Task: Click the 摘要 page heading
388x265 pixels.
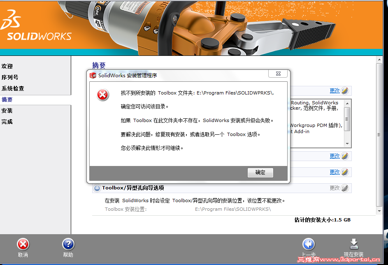Action: pos(99,65)
